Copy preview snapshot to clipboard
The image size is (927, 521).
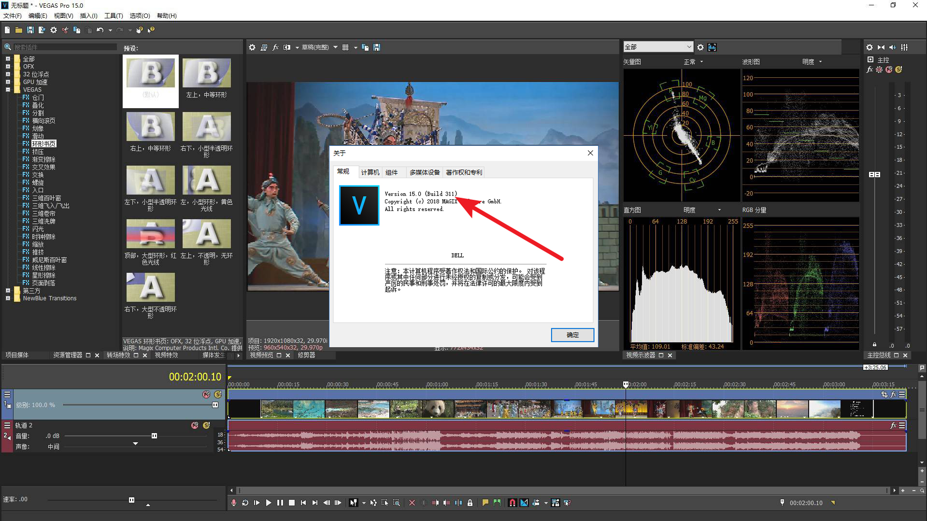click(x=365, y=47)
